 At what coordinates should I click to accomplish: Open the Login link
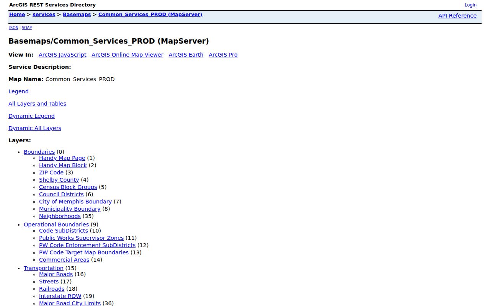click(470, 5)
